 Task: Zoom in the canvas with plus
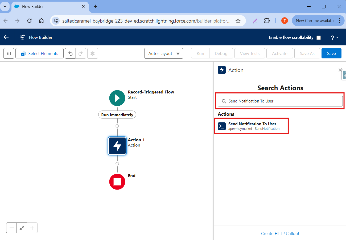[x=32, y=228]
